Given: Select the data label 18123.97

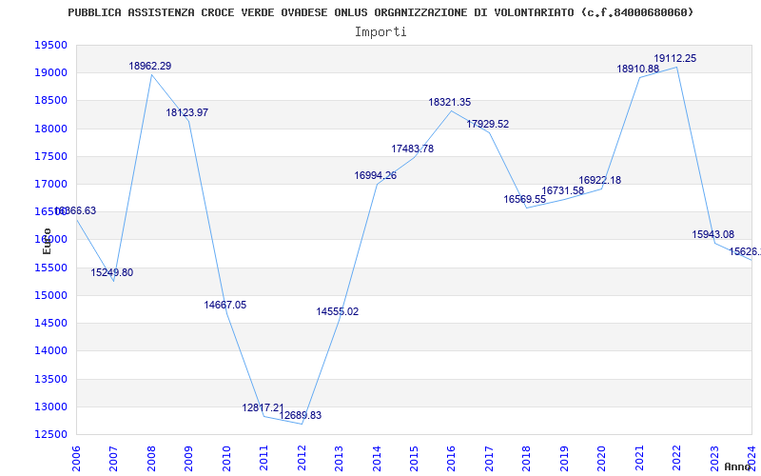Looking at the screenshot, I should pyautogui.click(x=187, y=112).
